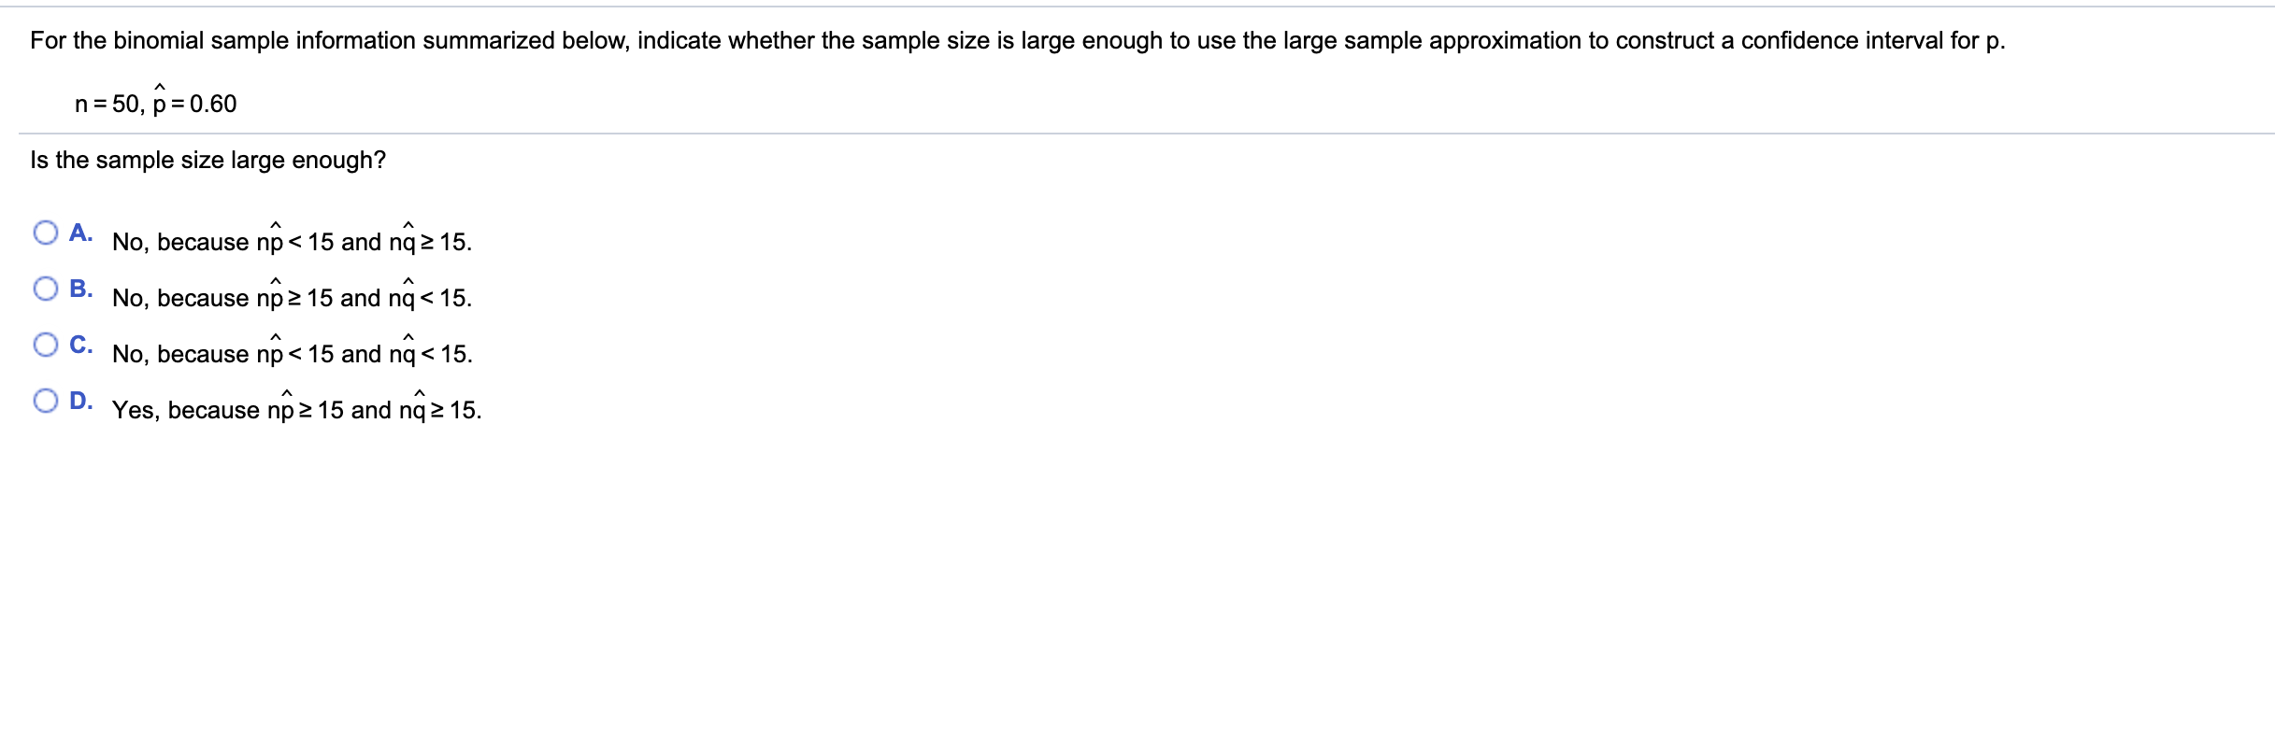The image size is (2275, 734).
Task: Click the blue letter A label
Action: (80, 231)
